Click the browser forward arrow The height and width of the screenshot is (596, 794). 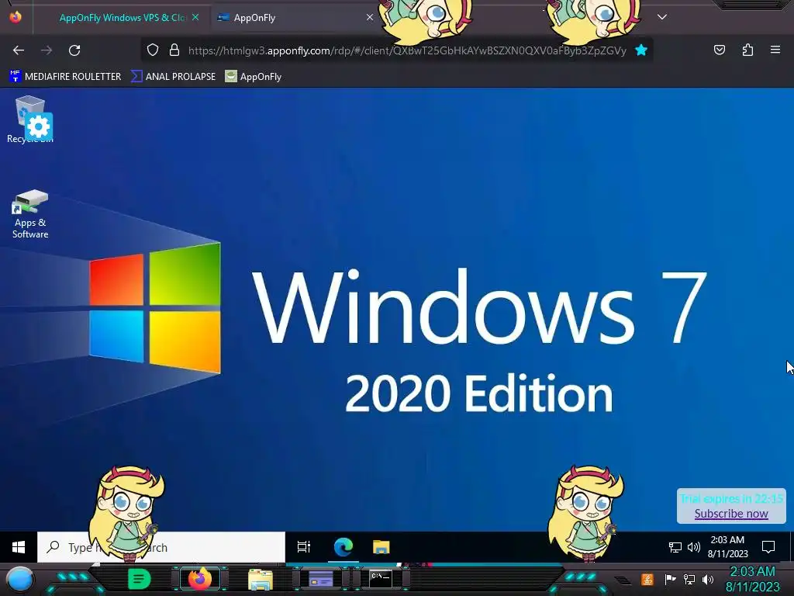[47, 50]
